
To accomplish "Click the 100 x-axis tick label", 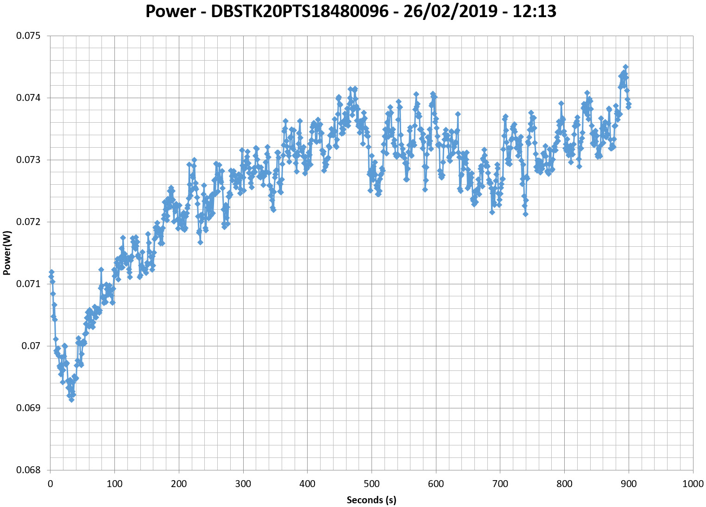I will 114,484.
